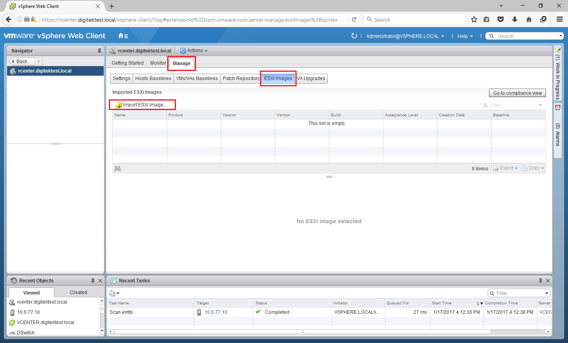Open 10.6.77.10 in Recent Objects

pyautogui.click(x=28, y=312)
